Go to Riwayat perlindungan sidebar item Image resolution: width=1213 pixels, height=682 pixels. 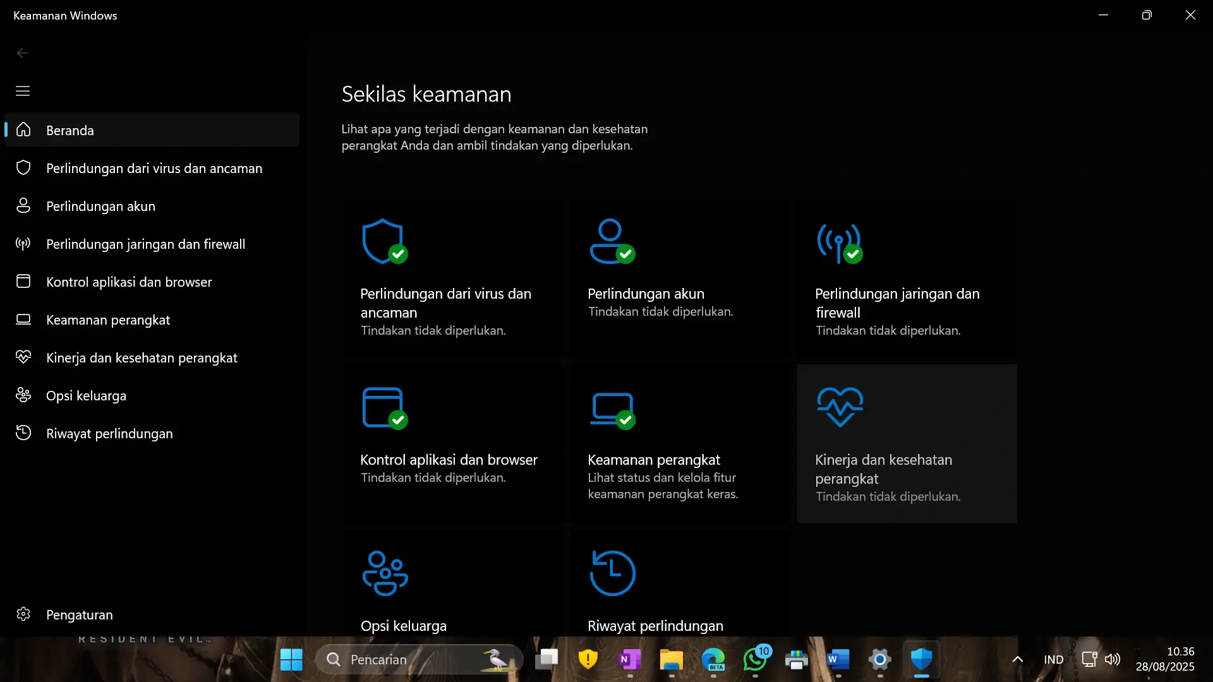[x=152, y=433]
